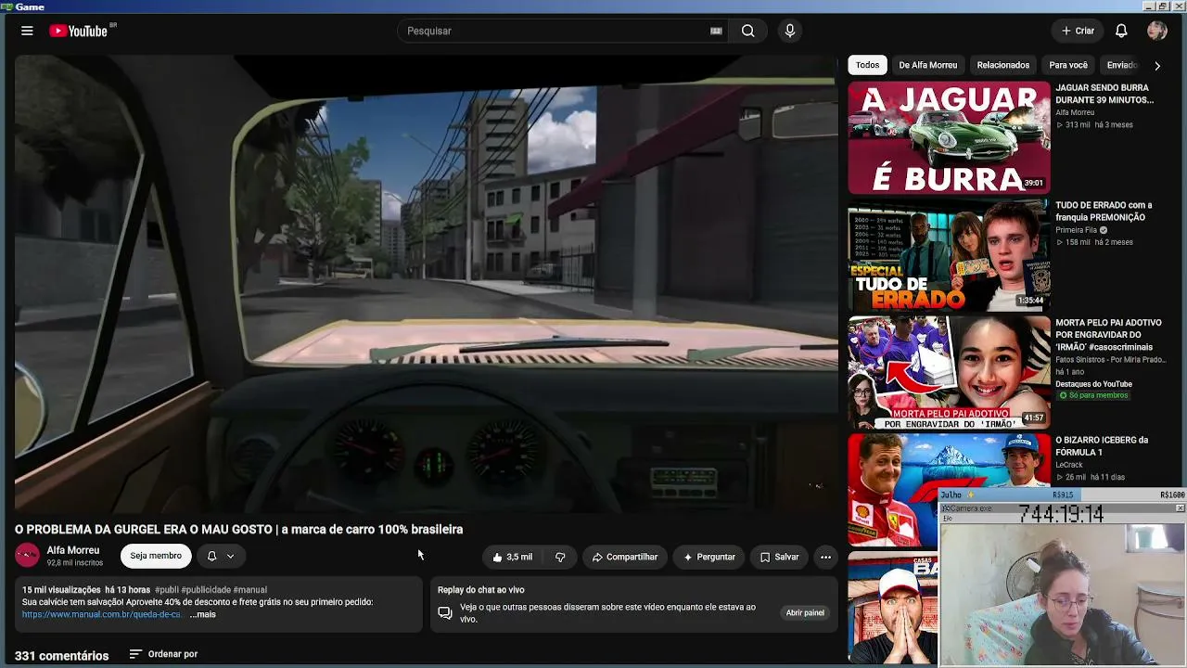Click the Compartilhar share button
The width and height of the screenshot is (1187, 668).
point(625,557)
